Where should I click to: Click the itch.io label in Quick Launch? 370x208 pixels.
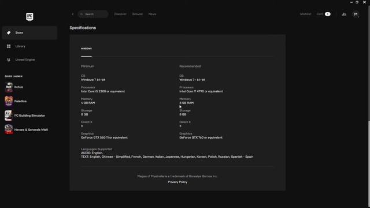pos(18,87)
